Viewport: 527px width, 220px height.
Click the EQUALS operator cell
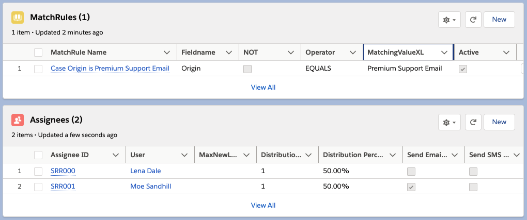(x=318, y=69)
